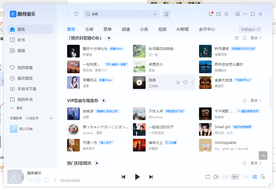
Task: Change layout of 精选好歌随心听 section
Action: pos(237,38)
